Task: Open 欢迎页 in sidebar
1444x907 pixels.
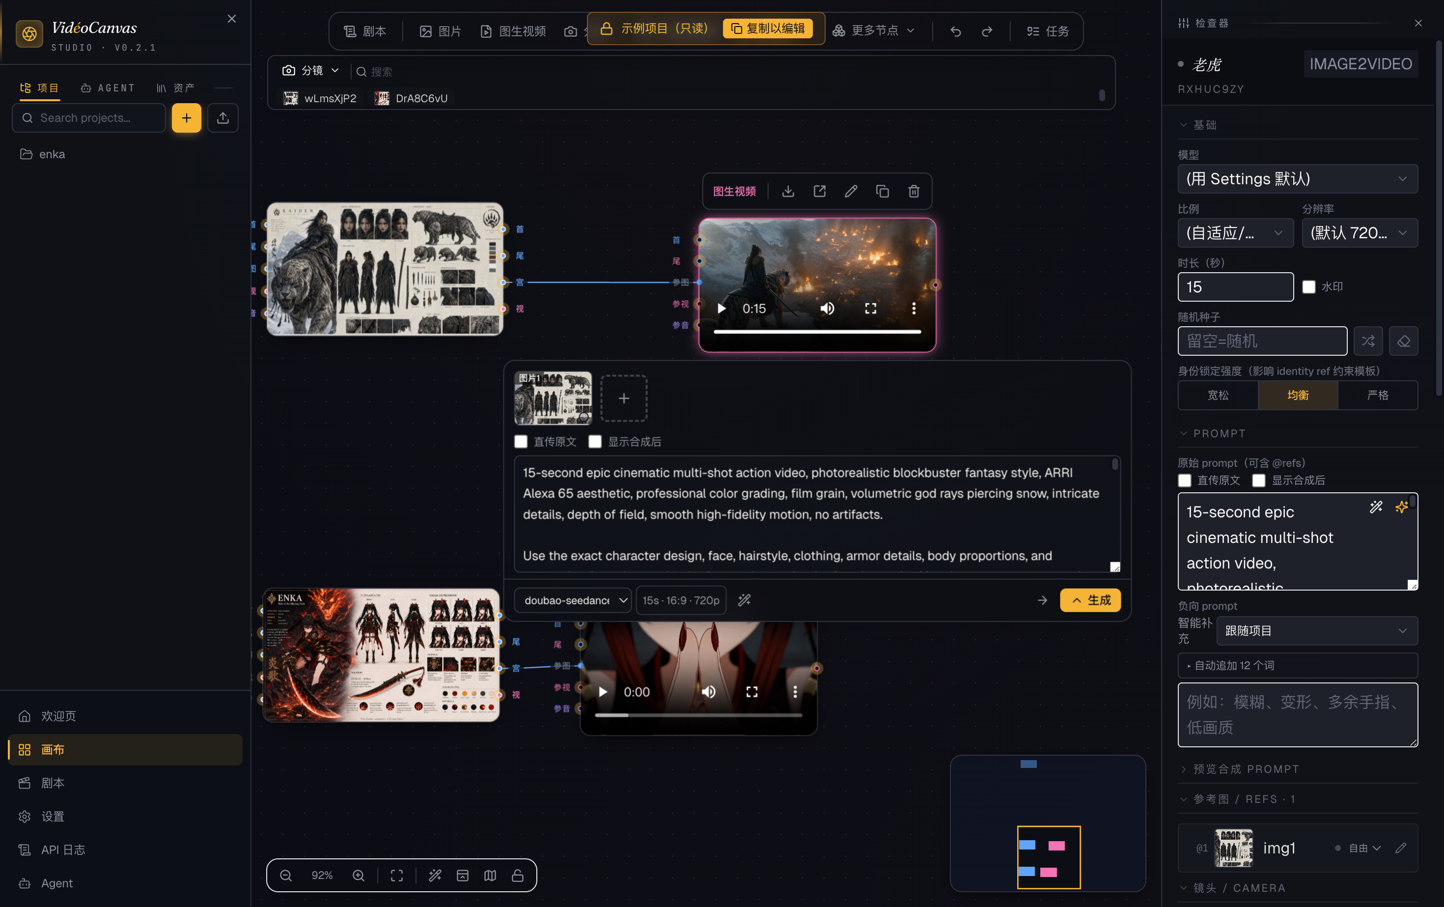Action: click(x=125, y=716)
